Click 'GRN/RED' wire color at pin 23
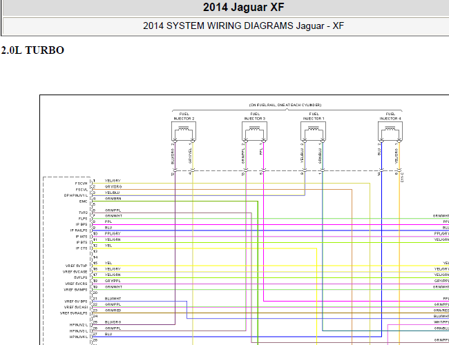This screenshot has width=449, height=345. tap(113, 310)
